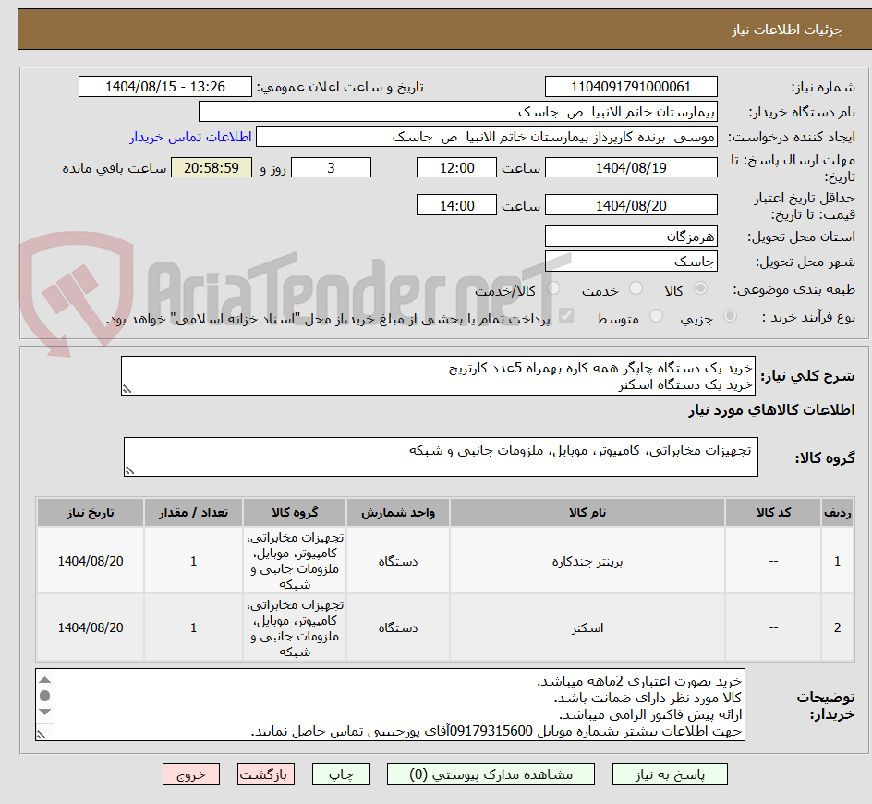
Task: Click the buyer organization name field
Action: 457,112
